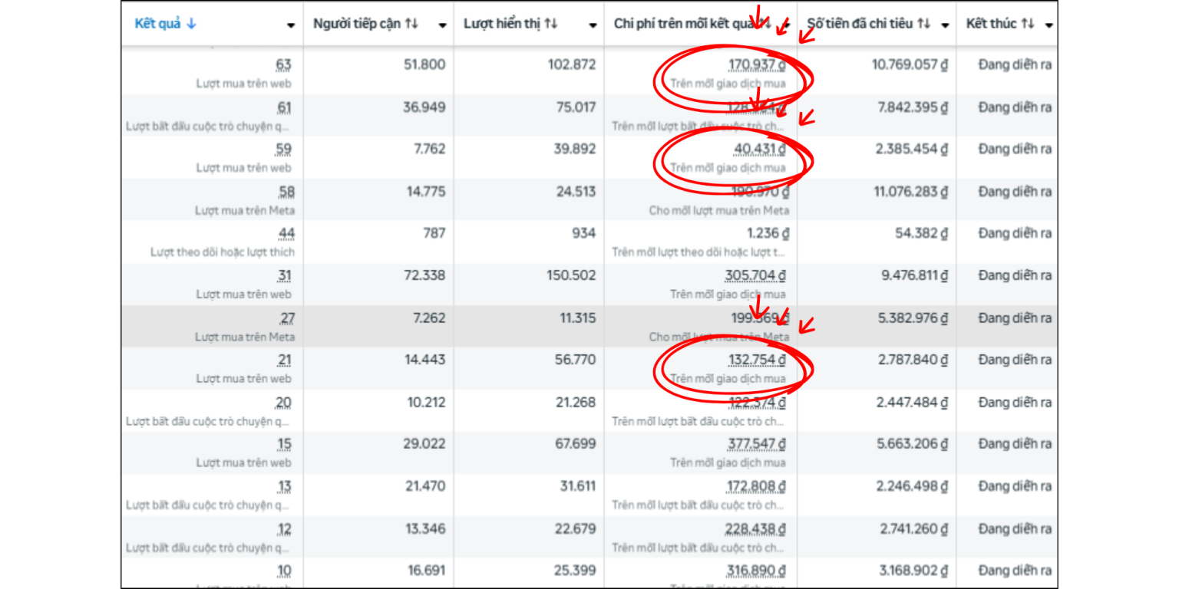1179x589 pixels.
Task: Open the Lượt hiển thị column dropdown caret
Action: pyautogui.click(x=593, y=25)
